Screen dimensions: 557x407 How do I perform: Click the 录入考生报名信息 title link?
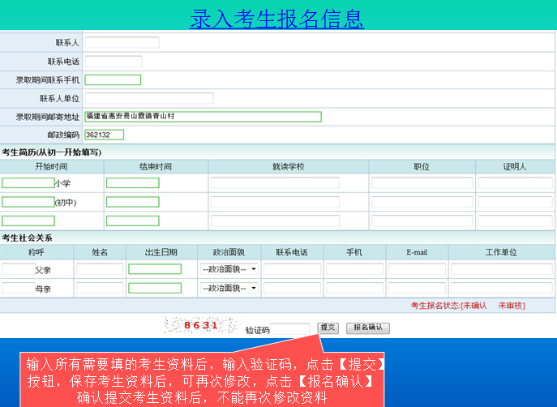click(x=276, y=19)
